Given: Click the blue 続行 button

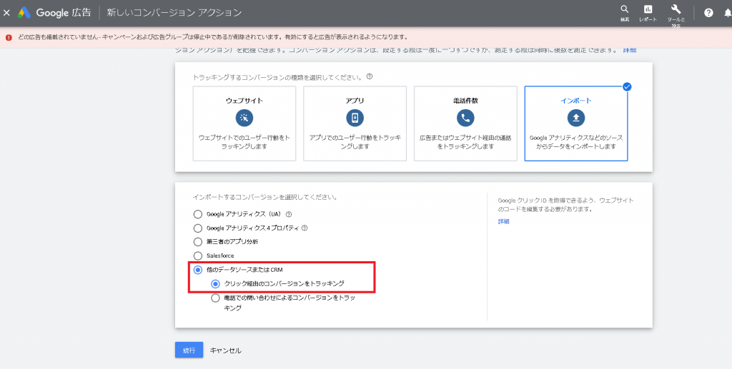Looking at the screenshot, I should pos(189,350).
